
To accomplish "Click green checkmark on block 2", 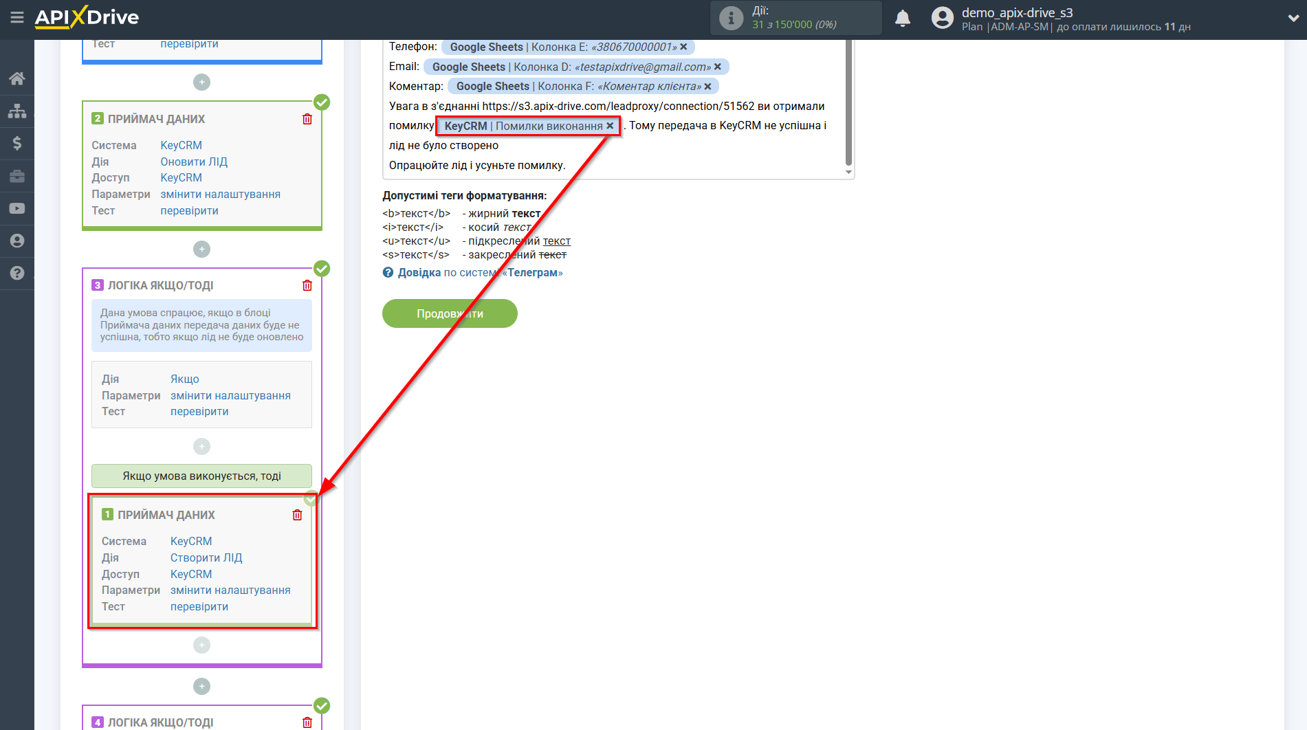I will pos(322,102).
